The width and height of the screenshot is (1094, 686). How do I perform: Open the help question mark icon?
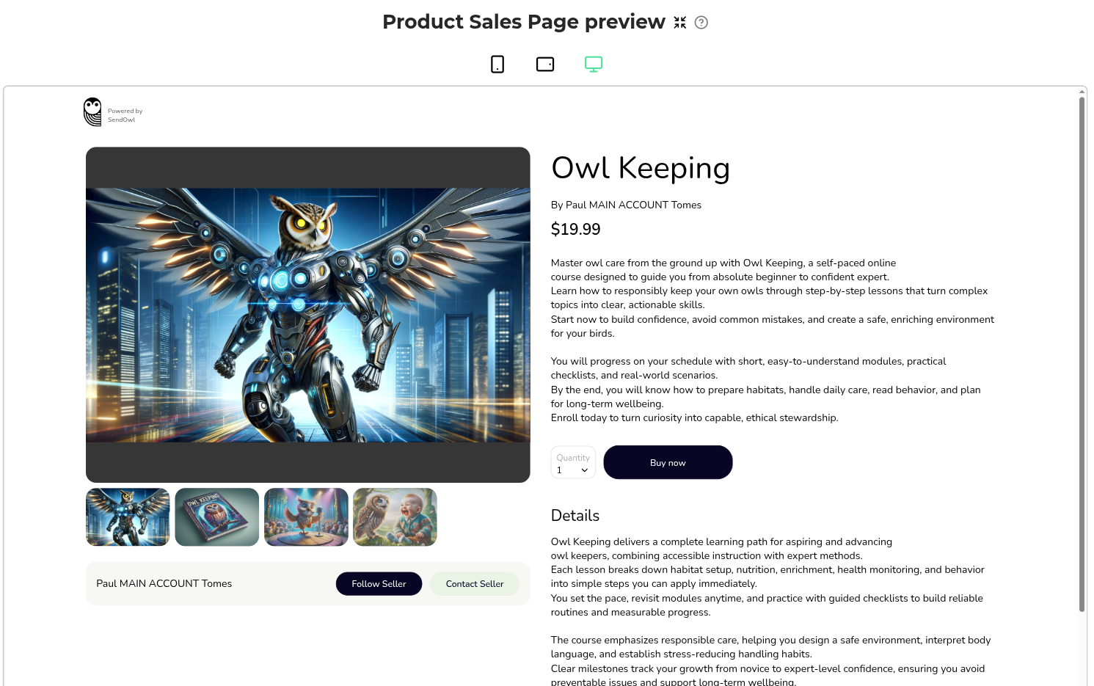point(701,23)
